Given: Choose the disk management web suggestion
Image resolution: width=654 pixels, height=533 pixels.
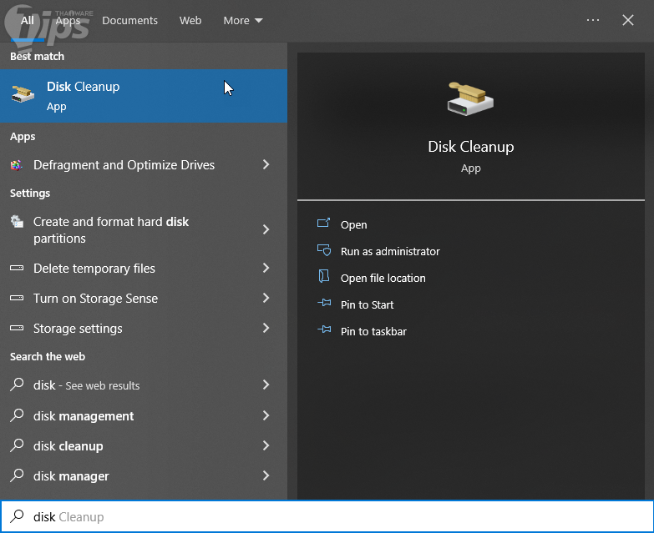Looking at the screenshot, I should (x=84, y=416).
